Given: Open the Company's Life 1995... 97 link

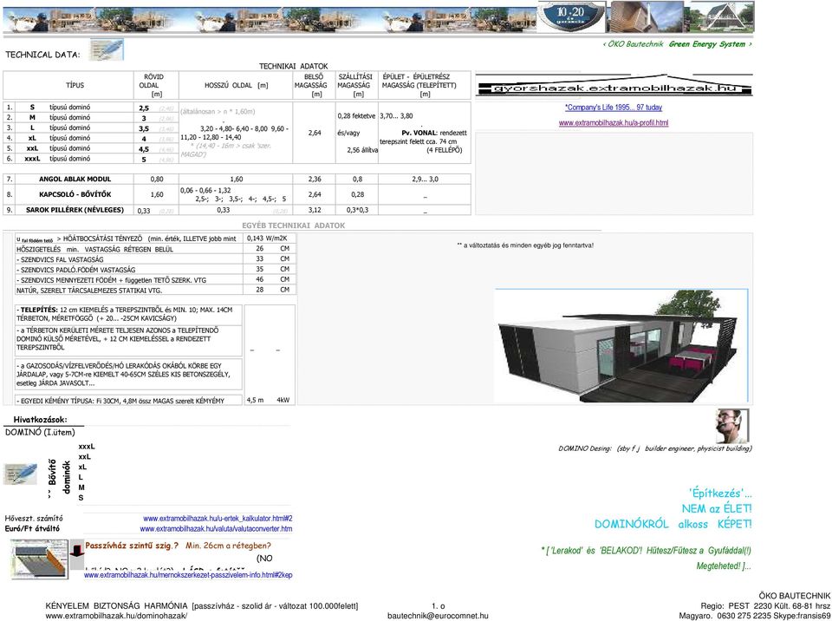Looking at the screenshot, I should 614,108.
